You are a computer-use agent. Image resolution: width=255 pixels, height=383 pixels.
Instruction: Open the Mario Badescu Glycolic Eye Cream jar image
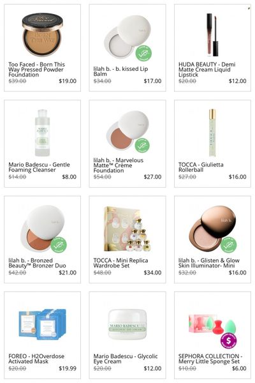click(x=127, y=324)
